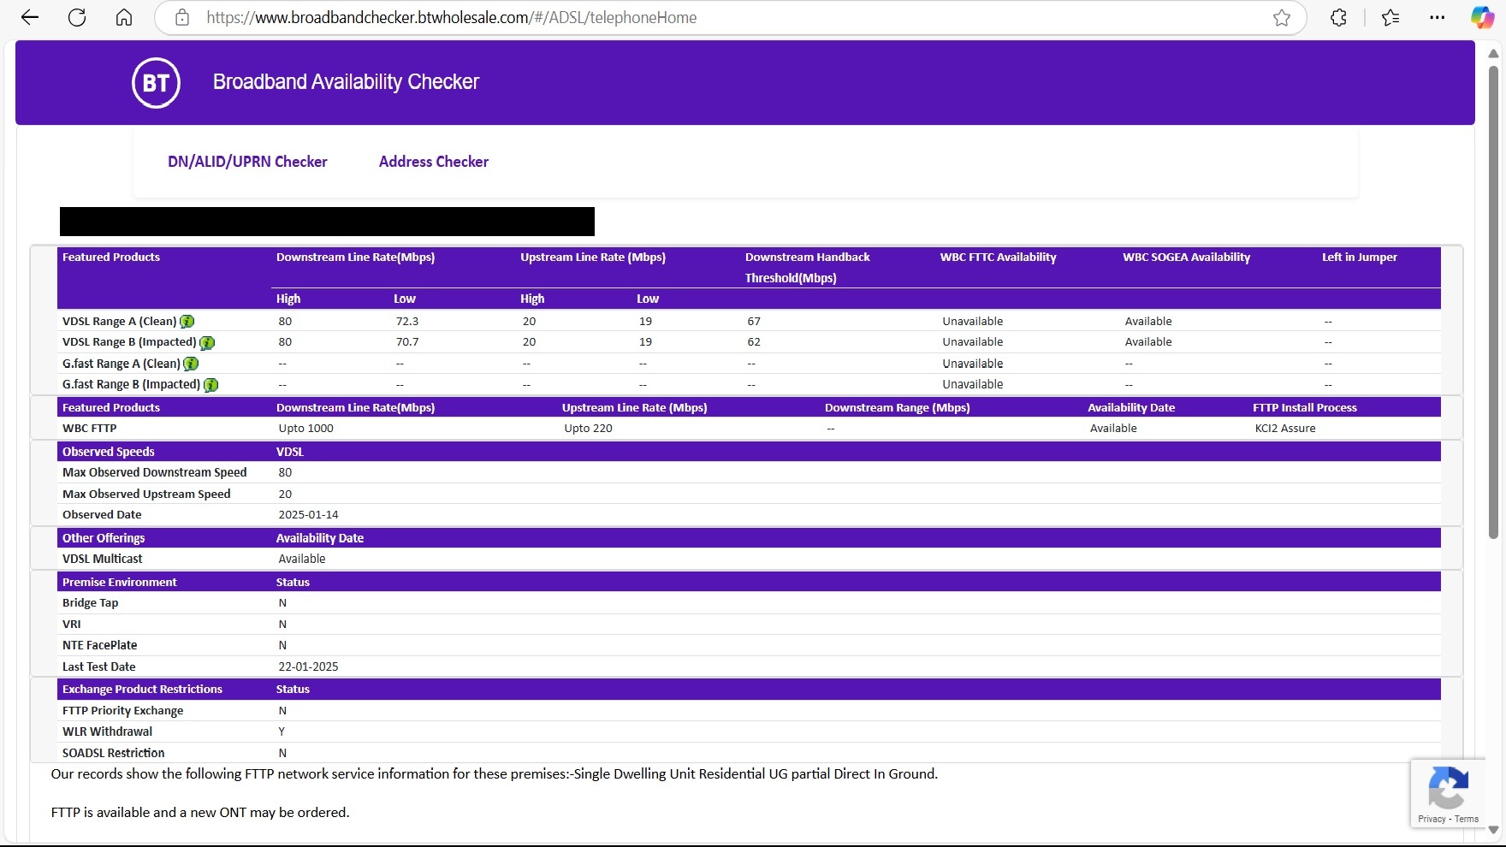Switch to the Address Checker tab

(433, 162)
